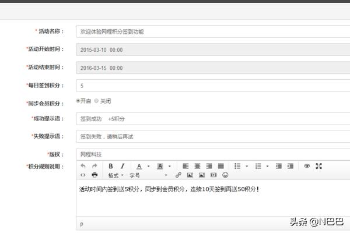
Task: Click the first insert image icon
Action: coord(190,175)
